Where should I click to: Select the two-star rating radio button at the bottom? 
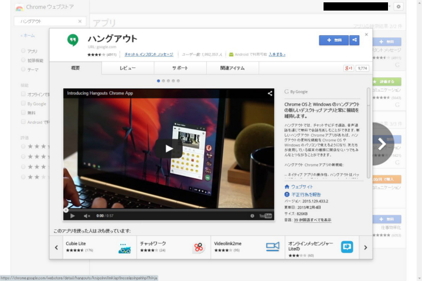[x=23, y=177]
